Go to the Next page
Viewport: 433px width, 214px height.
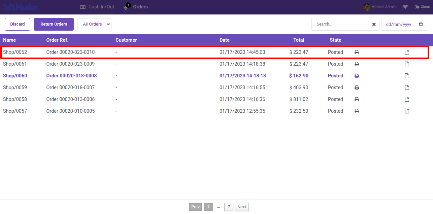pos(242,207)
